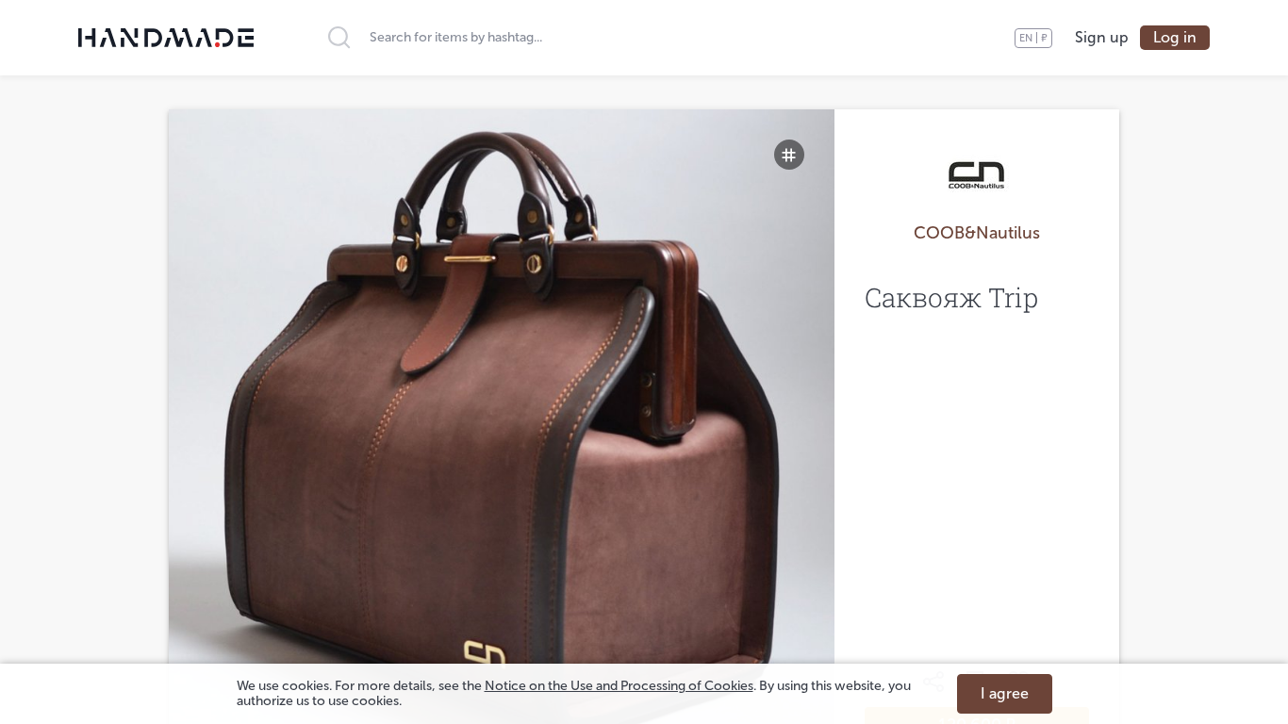Click the Саквояж Trip title
This screenshot has width=1288, height=724.
pos(950,298)
